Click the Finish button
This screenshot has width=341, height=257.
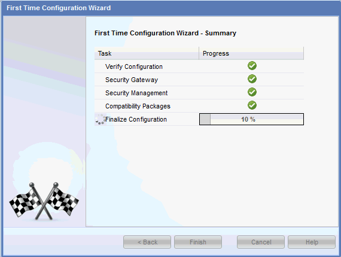(198, 242)
